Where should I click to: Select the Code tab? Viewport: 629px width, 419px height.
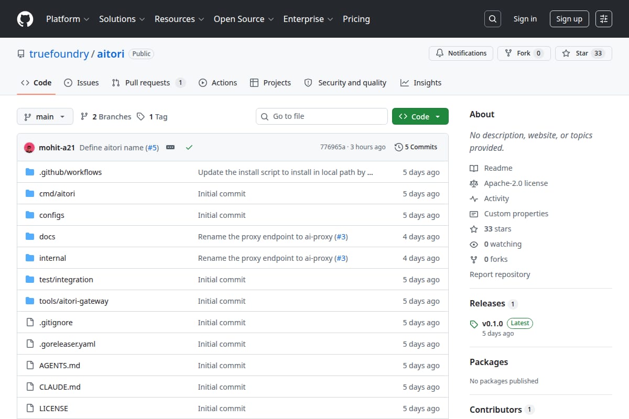pyautogui.click(x=36, y=83)
